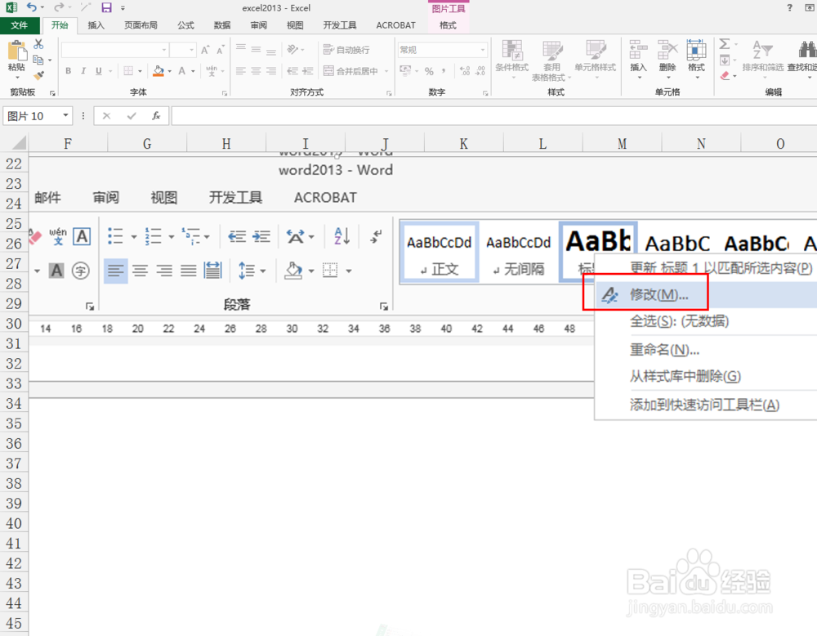Click the 合并后居中 merge and center button

350,71
